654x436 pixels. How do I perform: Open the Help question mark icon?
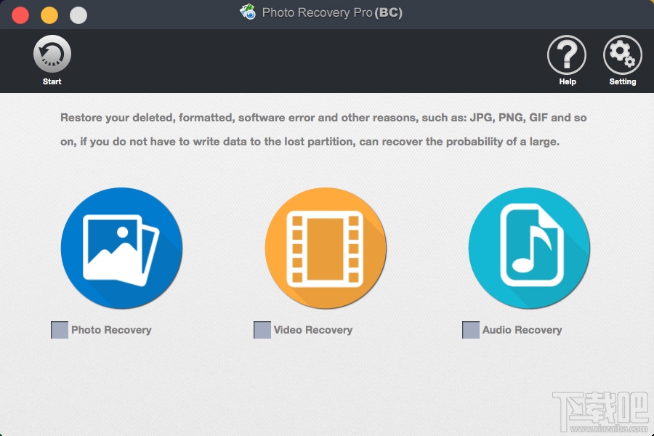566,54
